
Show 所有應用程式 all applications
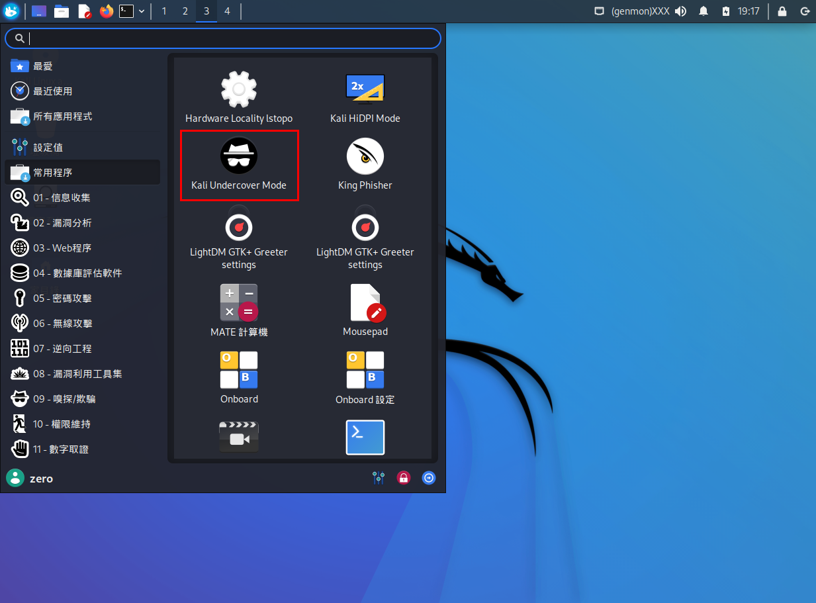point(82,116)
